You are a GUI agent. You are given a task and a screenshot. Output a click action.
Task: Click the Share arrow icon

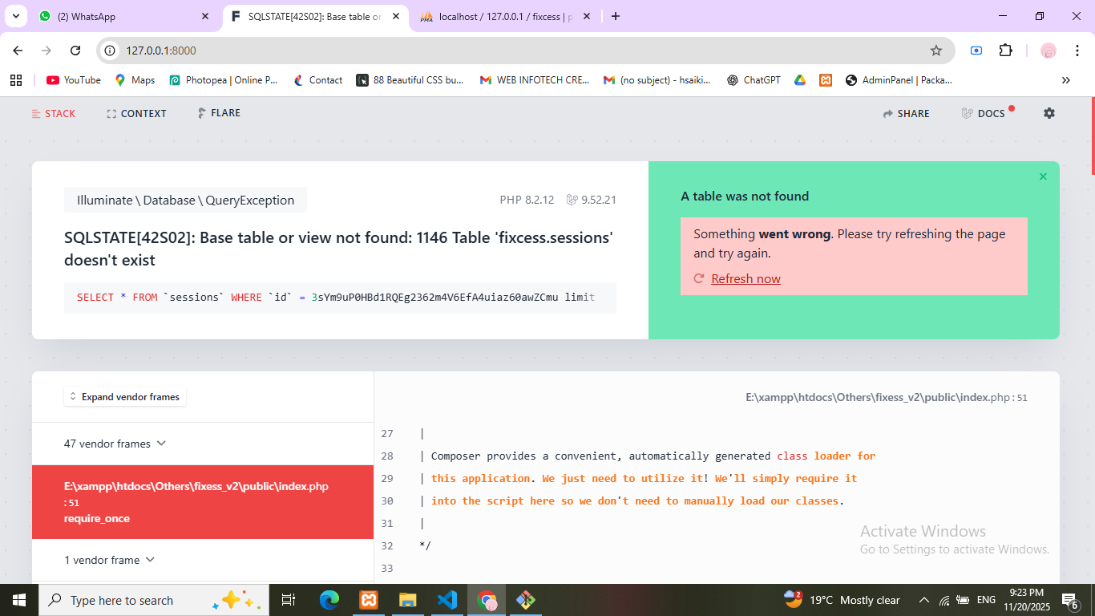pos(888,114)
